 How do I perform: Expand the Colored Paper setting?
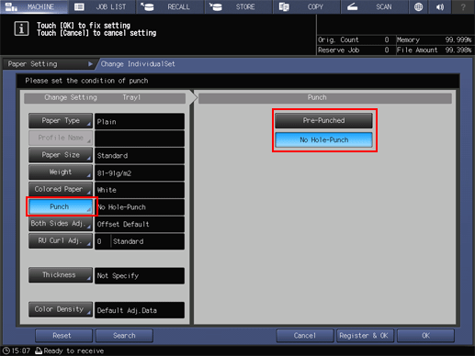(x=61, y=189)
